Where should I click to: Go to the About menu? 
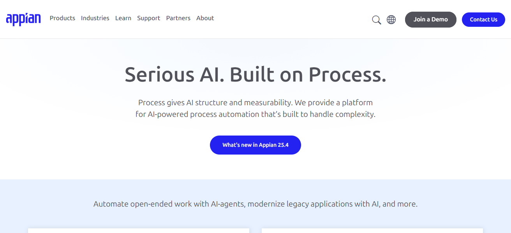(205, 18)
